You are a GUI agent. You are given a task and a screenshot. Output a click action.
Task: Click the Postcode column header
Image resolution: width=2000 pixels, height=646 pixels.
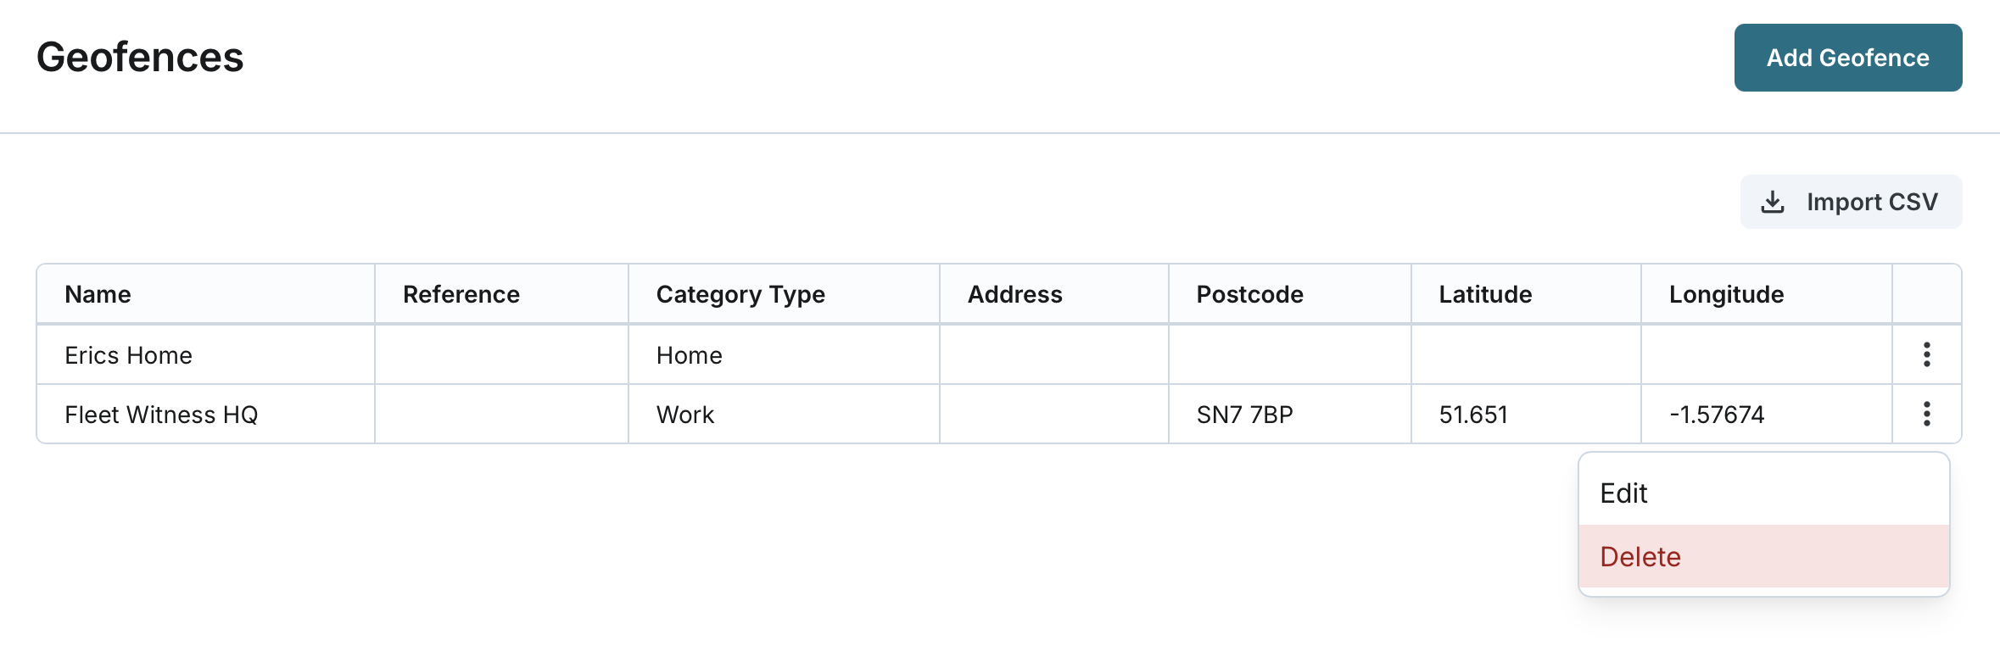1249,294
